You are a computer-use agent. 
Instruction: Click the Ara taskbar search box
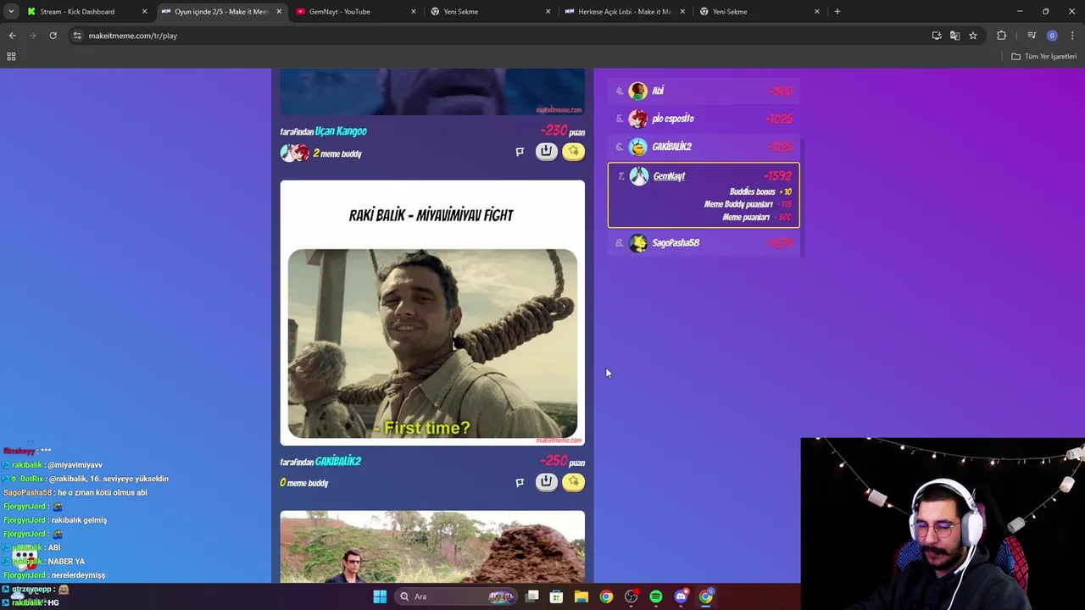tap(458, 596)
